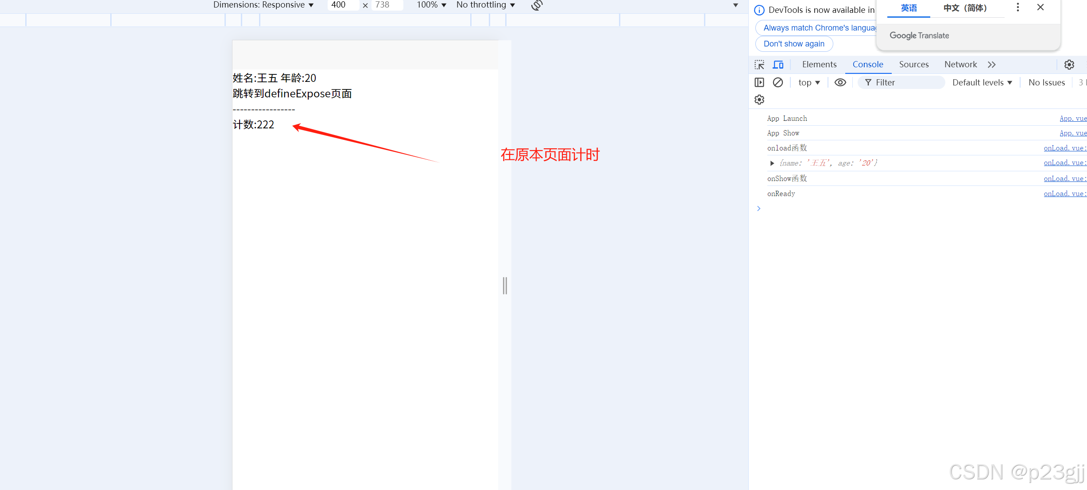Open DevTools settings gear icon
Image resolution: width=1087 pixels, height=490 pixels.
(1069, 65)
